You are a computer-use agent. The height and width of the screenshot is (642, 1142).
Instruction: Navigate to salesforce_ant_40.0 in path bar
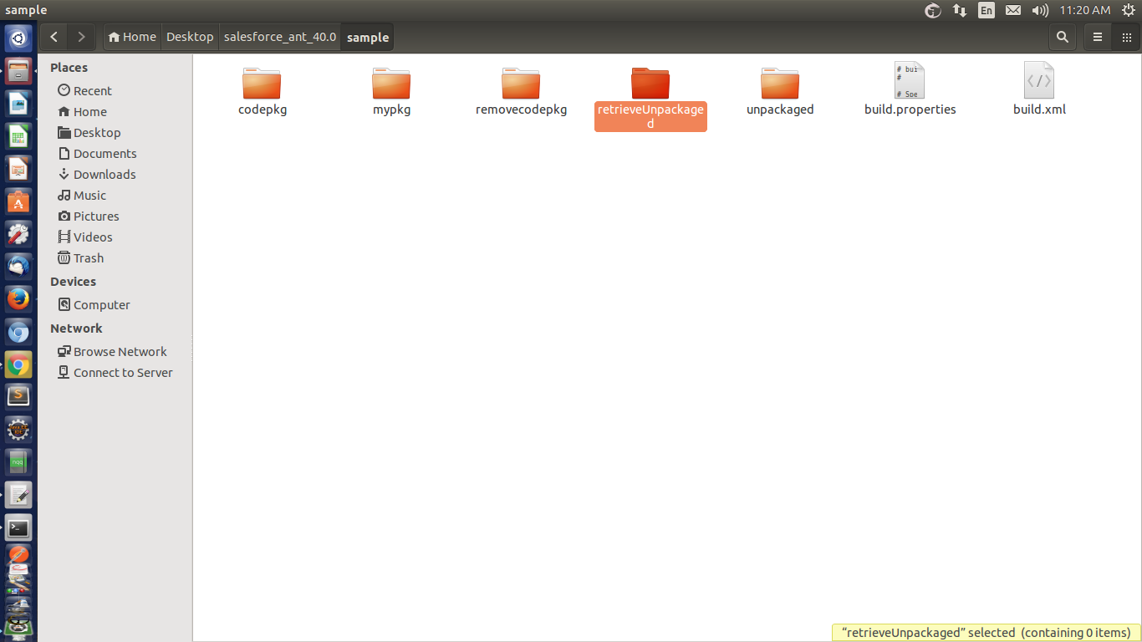[279, 37]
